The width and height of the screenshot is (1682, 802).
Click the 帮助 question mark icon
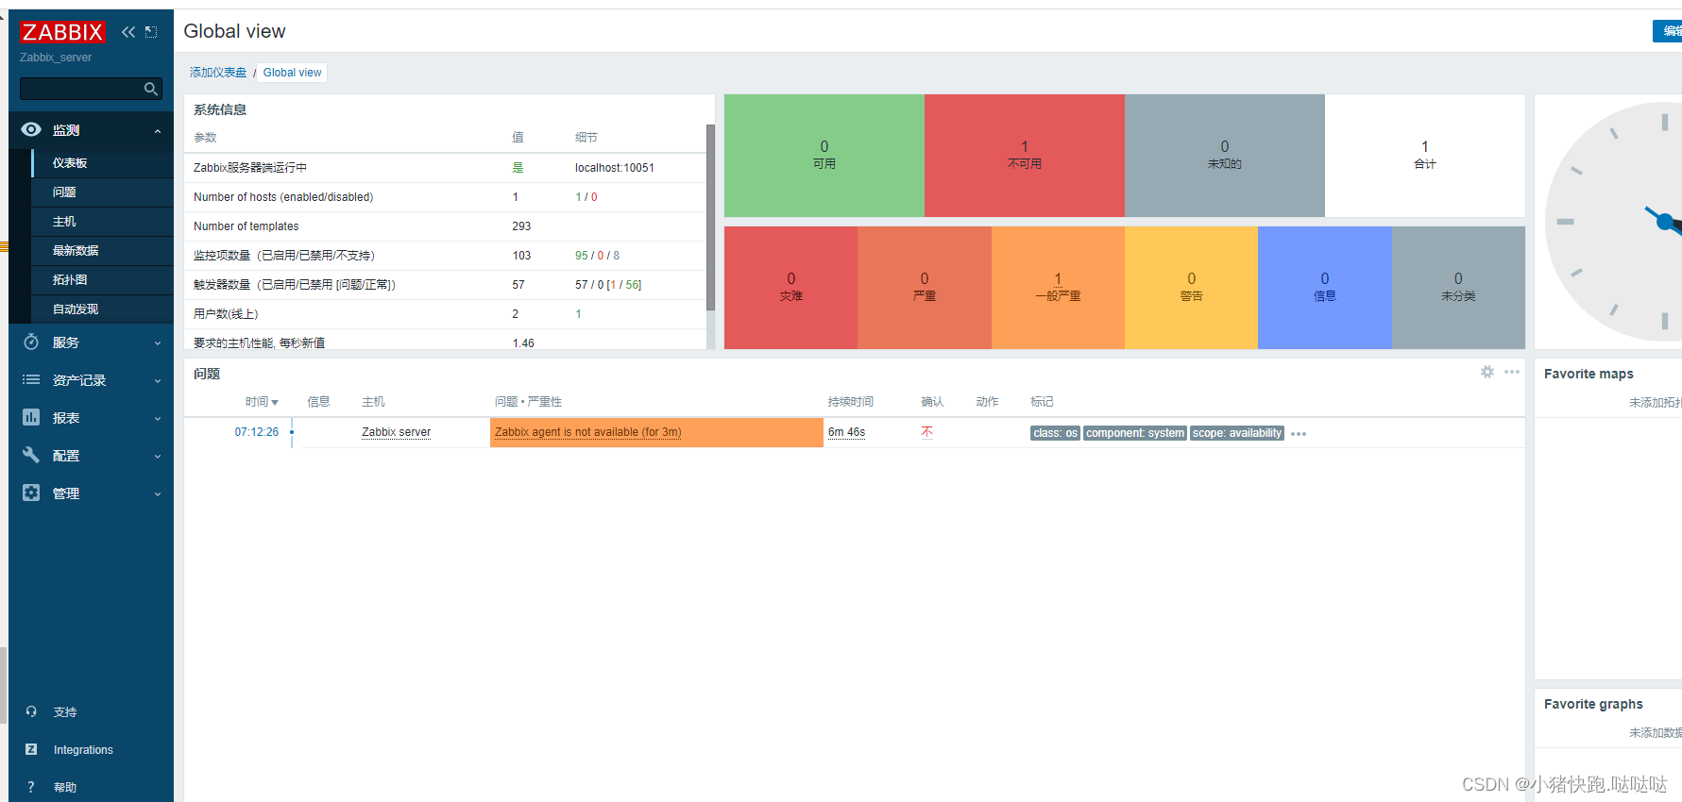(x=31, y=787)
